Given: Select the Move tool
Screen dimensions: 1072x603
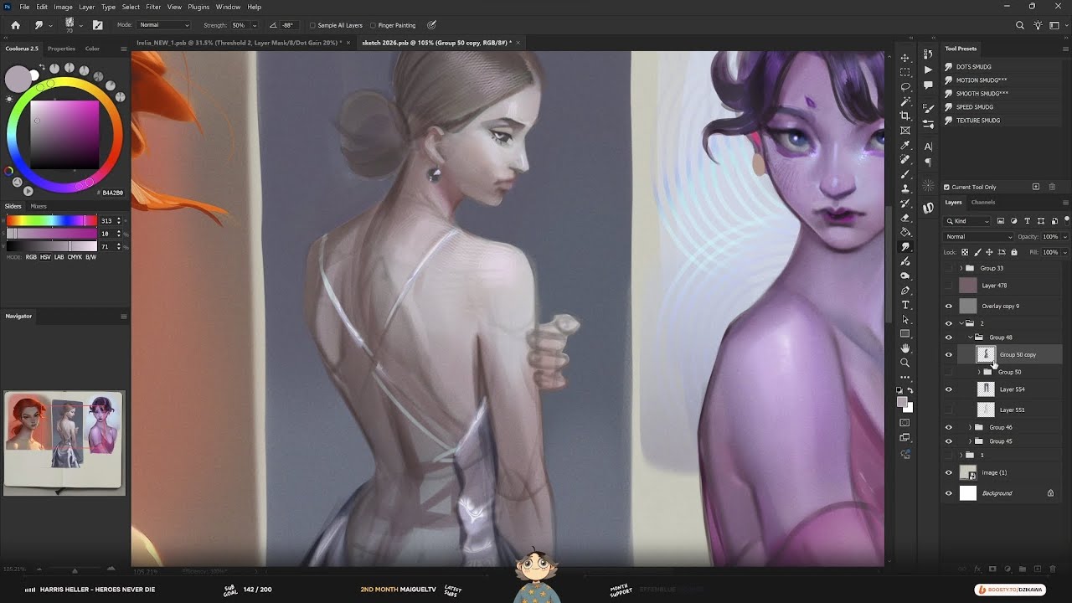Looking at the screenshot, I should point(904,58).
